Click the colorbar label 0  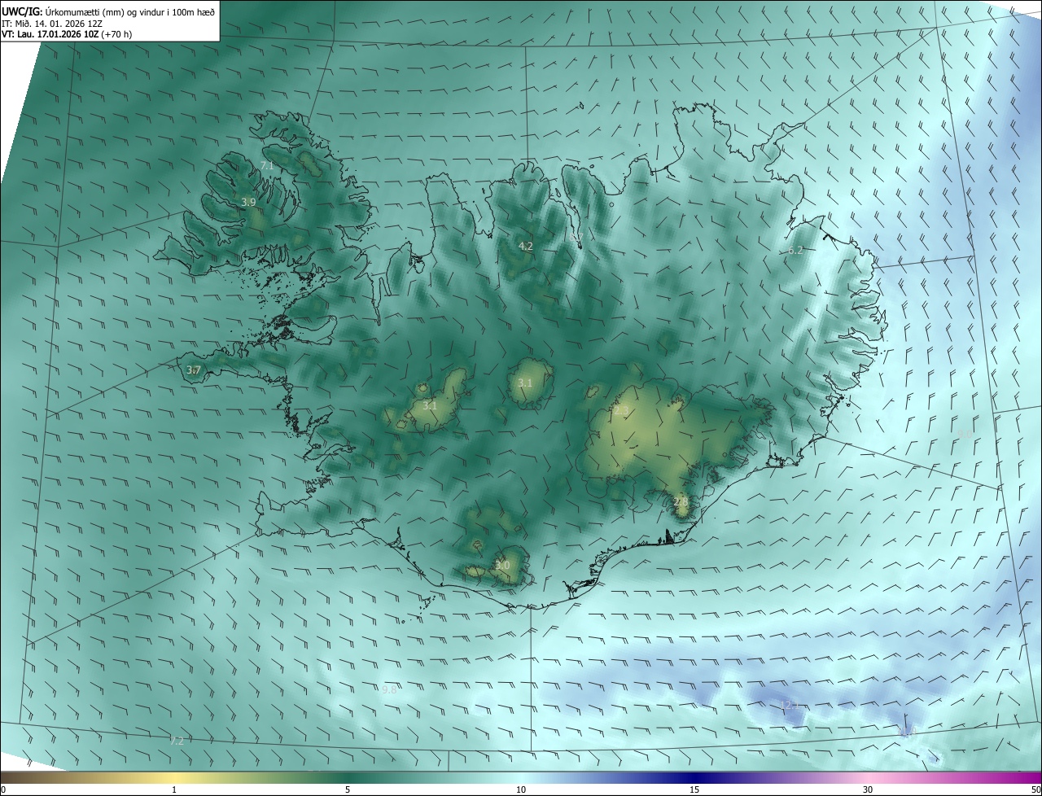coord(3,789)
